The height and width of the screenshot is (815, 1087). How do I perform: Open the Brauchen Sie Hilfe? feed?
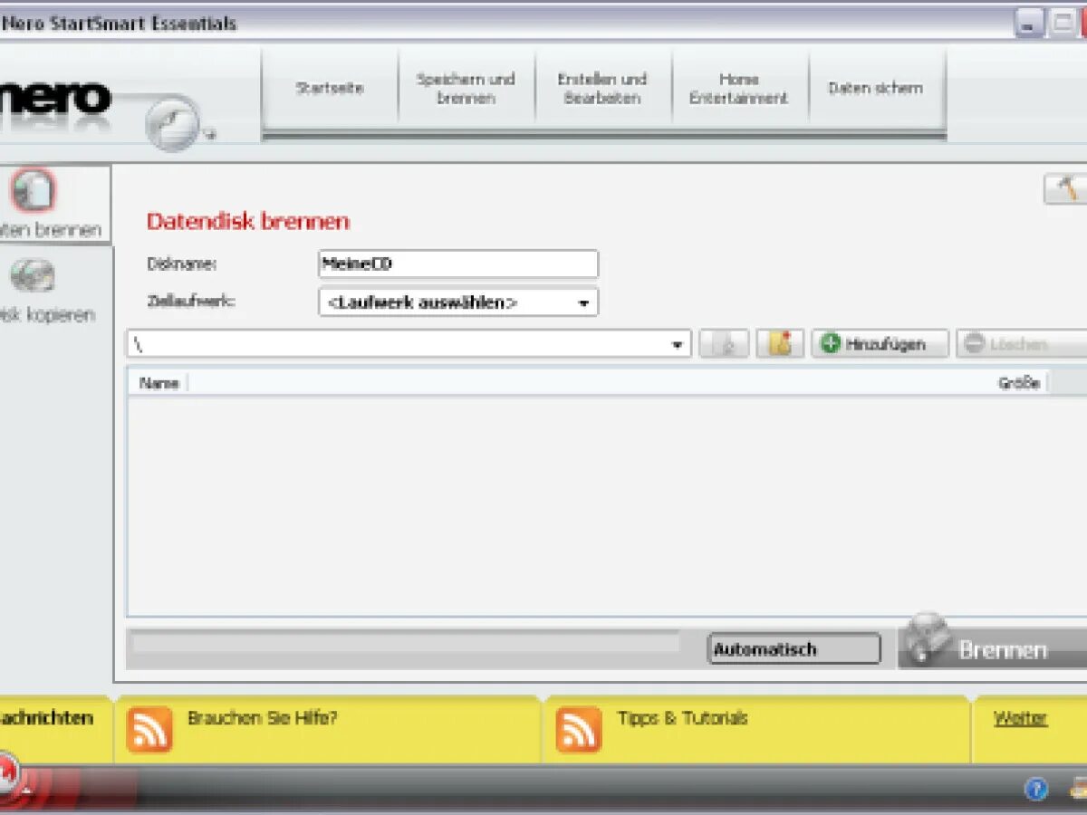(263, 719)
